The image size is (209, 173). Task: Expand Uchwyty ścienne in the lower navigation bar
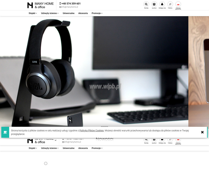coord(50,148)
